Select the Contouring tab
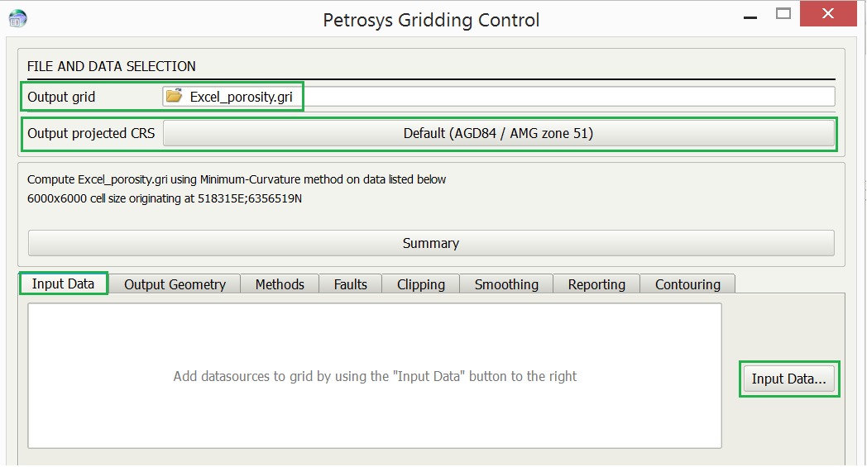The width and height of the screenshot is (867, 467). click(687, 284)
